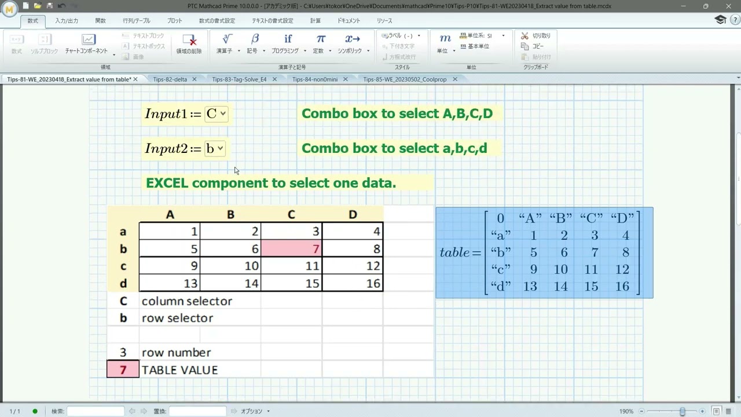Go to next search result arrow
741x417 pixels.
[x=142, y=411]
